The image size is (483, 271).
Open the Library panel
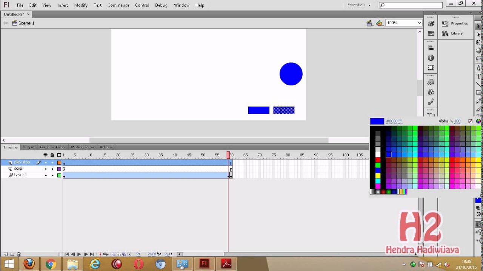(452, 33)
